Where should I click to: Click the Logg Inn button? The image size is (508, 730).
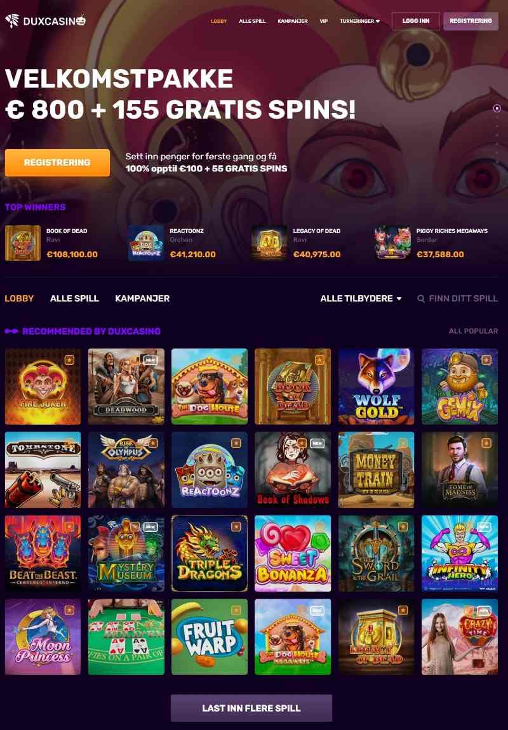(415, 21)
